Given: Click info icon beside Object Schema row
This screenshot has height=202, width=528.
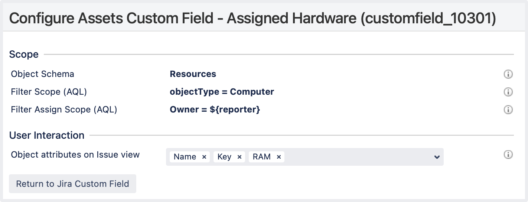Looking at the screenshot, I should (508, 74).
